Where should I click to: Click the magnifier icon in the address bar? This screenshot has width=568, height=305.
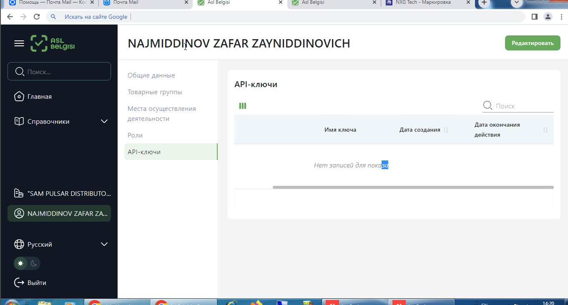pyautogui.click(x=53, y=17)
